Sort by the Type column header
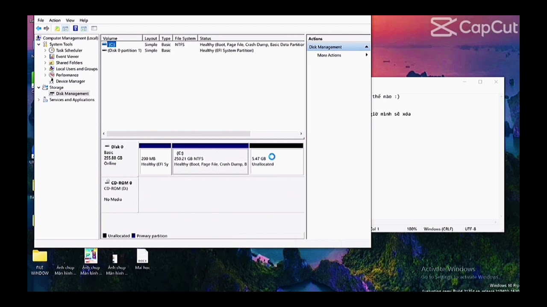547x307 pixels. click(x=166, y=38)
